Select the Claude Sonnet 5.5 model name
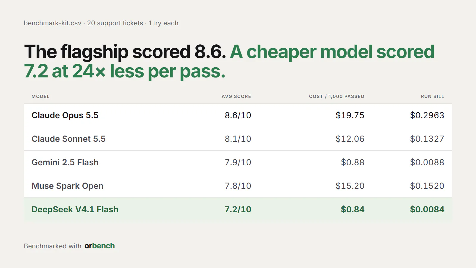The image size is (476, 268). point(69,139)
